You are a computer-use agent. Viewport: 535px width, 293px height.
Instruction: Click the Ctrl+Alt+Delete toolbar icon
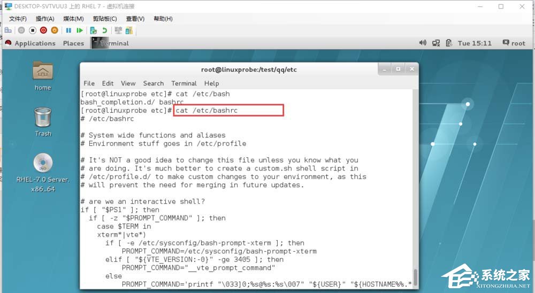coord(8,30)
